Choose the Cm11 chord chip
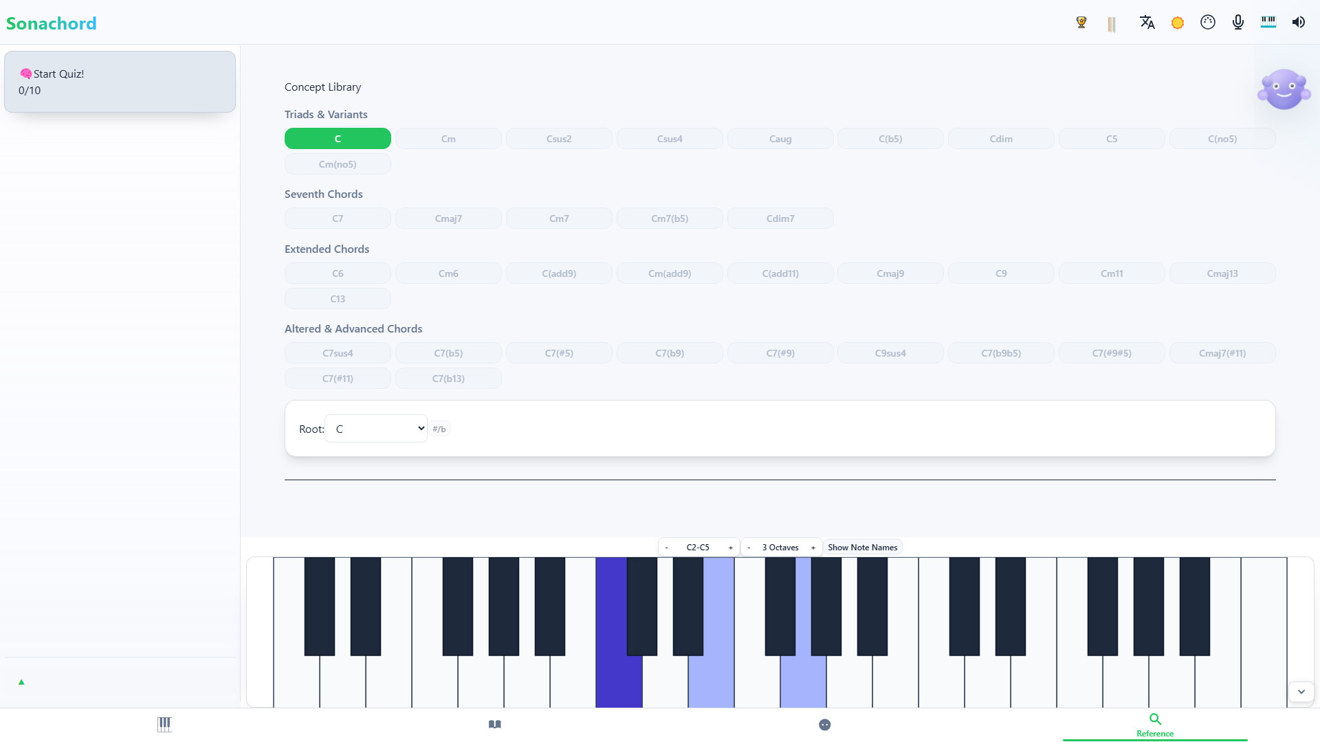The height and width of the screenshot is (742, 1320). tap(1112, 273)
